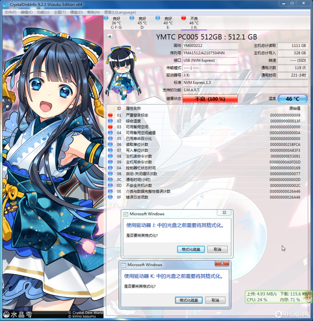Screen dimensions: 313x321
Task: Open the 硬盘(D) menu
Action: (x=77, y=12)
